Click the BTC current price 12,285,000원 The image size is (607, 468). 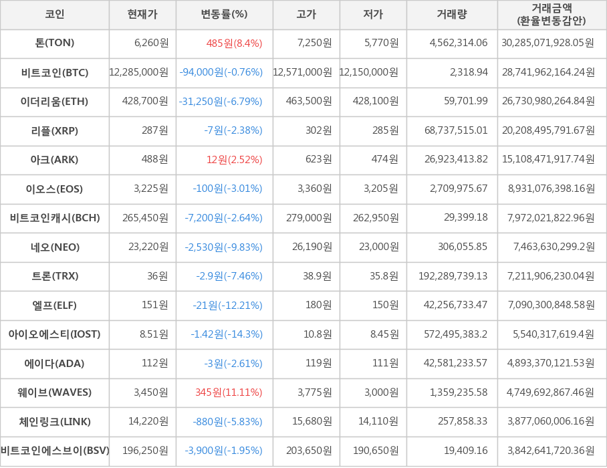pyautogui.click(x=139, y=73)
